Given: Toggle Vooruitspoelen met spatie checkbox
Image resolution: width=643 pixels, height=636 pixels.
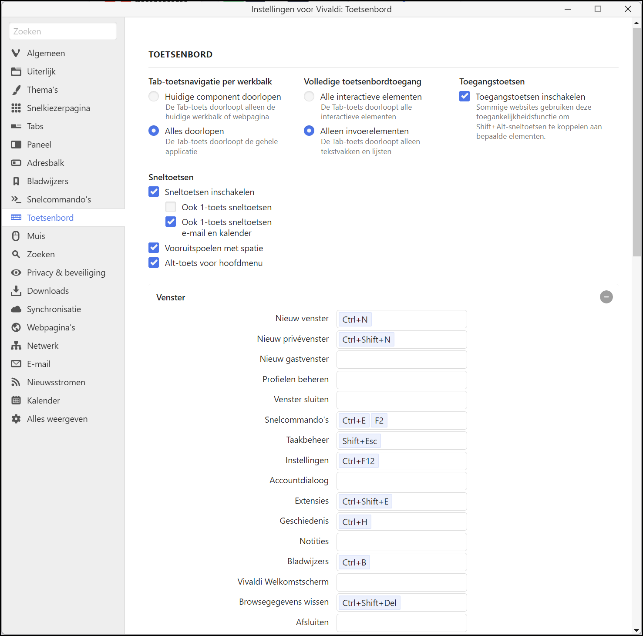Looking at the screenshot, I should click(x=154, y=248).
